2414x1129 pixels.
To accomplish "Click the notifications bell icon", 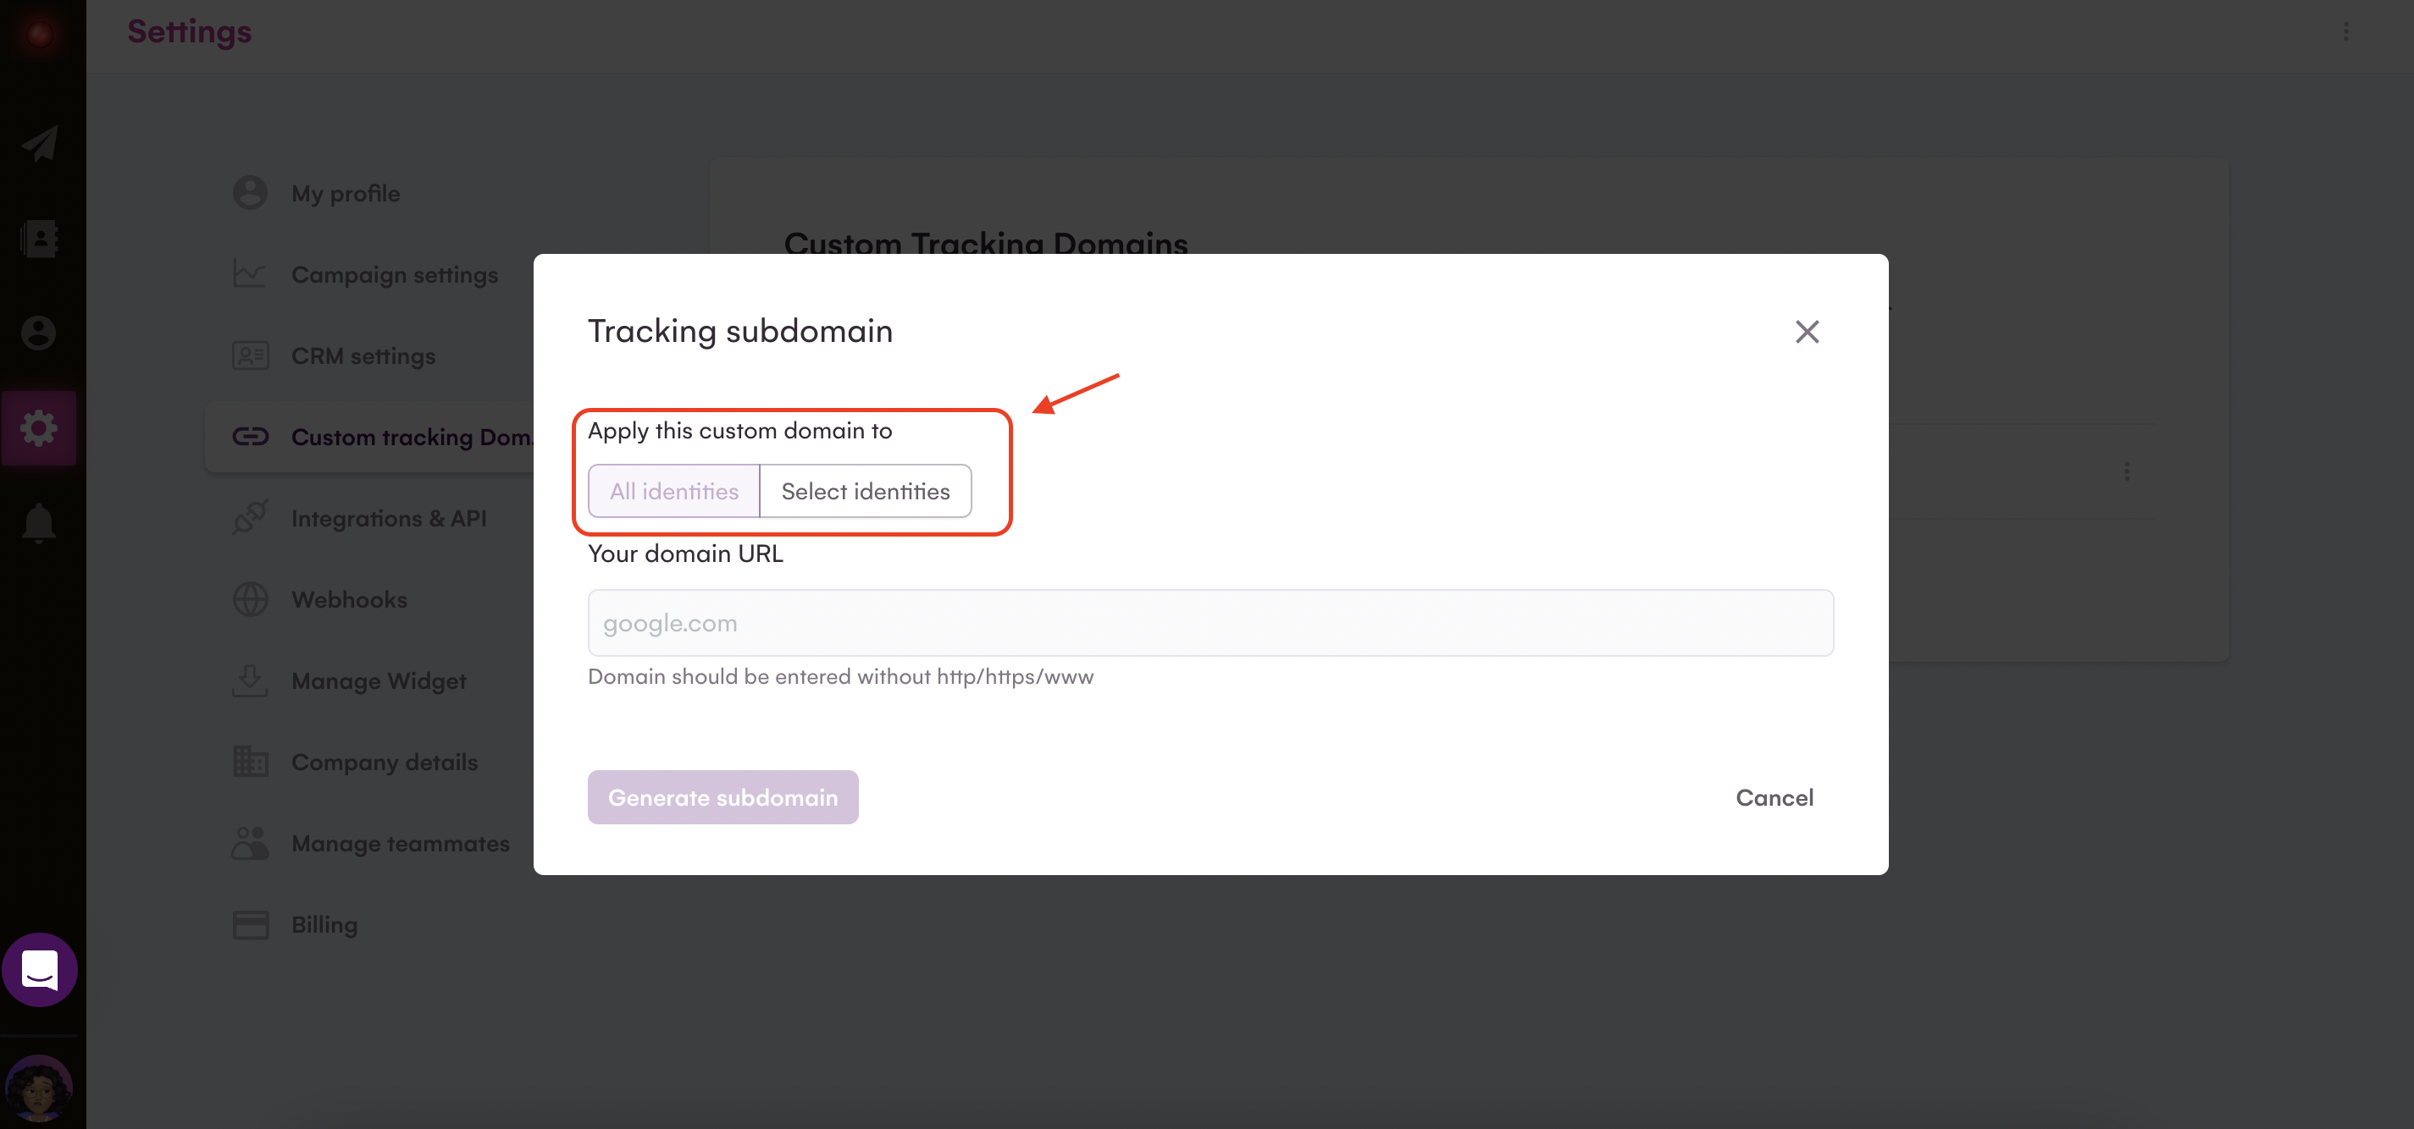I will (x=39, y=522).
